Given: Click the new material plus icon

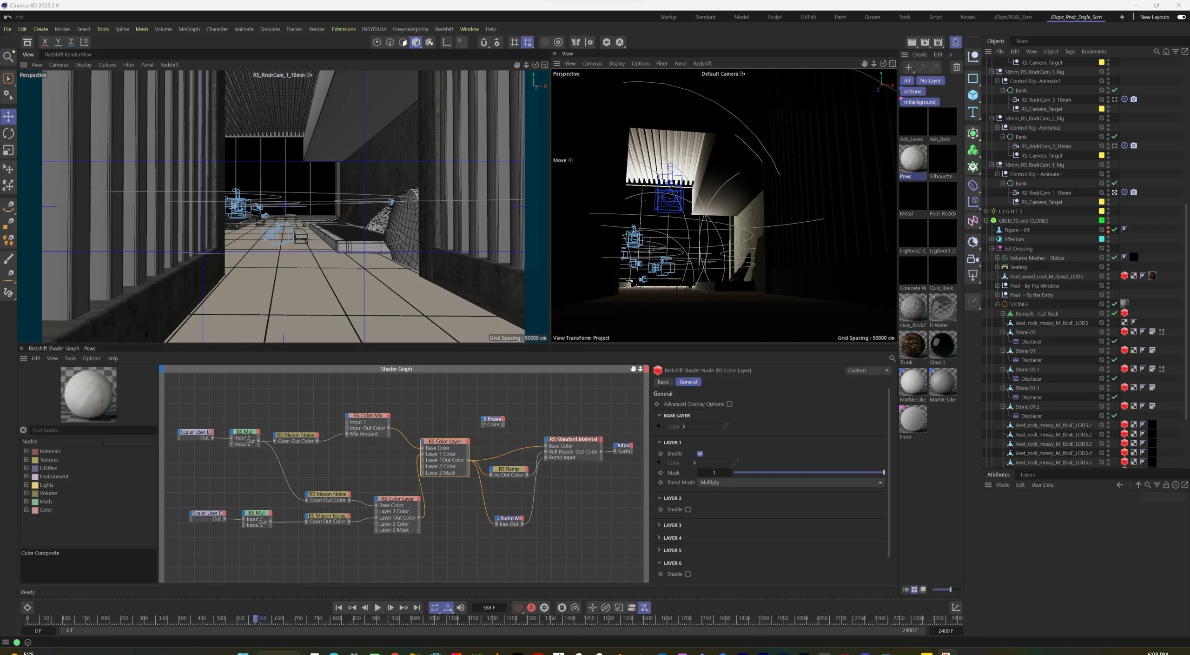Looking at the screenshot, I should click(x=908, y=67).
